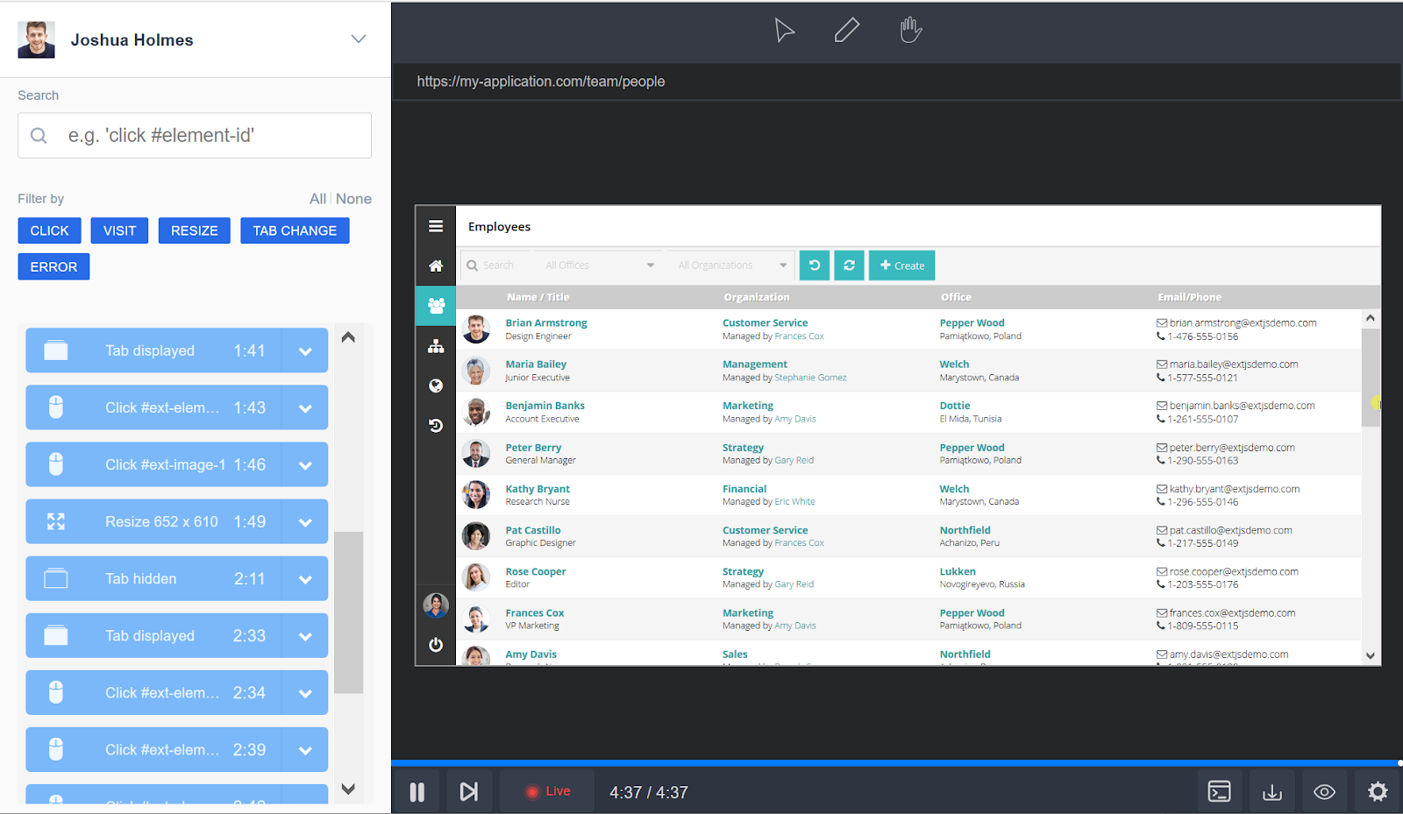Click the hamburger menu in Employees app

[436, 226]
